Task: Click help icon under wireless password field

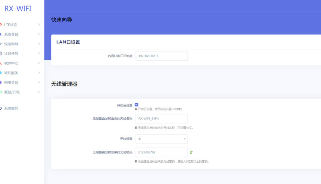Action: 136,162
